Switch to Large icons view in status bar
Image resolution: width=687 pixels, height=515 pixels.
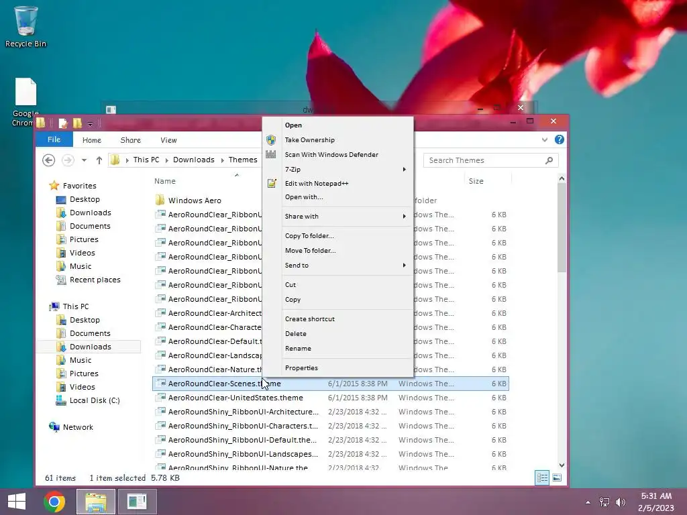tap(557, 477)
